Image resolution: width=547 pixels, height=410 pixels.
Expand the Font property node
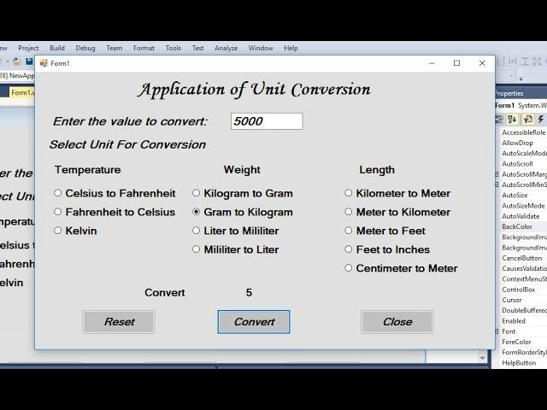coord(497,331)
